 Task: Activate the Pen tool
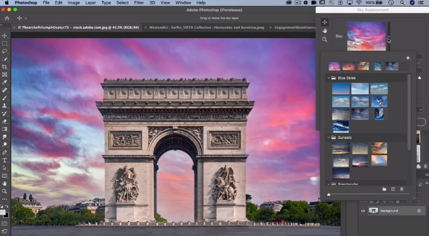click(x=5, y=152)
